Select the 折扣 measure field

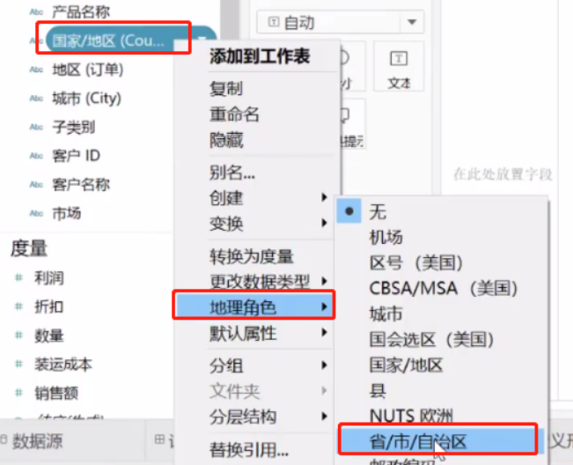pos(49,307)
